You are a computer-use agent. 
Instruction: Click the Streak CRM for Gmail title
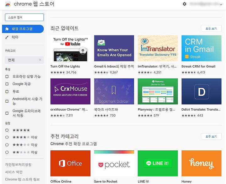click(198, 66)
